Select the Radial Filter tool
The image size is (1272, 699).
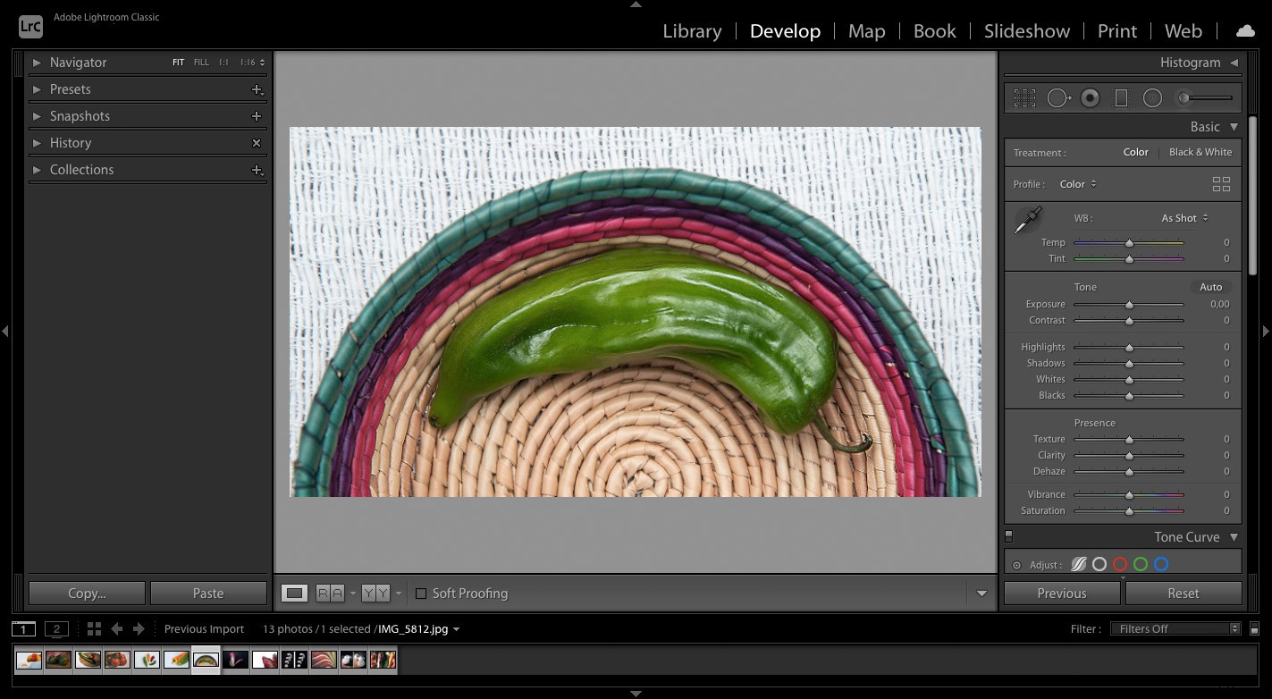pos(1152,97)
